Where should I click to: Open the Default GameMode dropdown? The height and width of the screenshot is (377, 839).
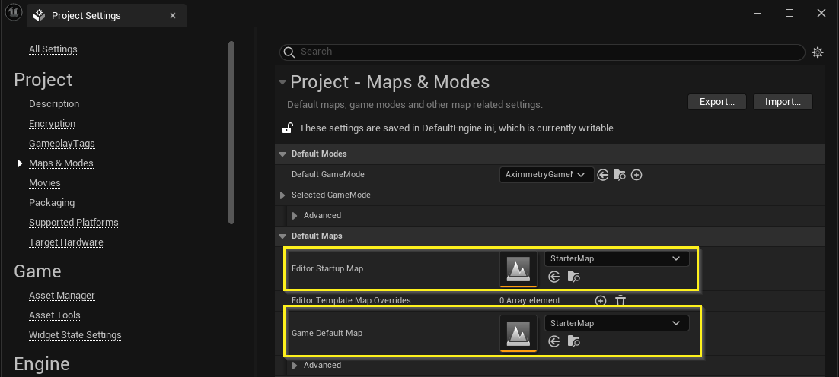[547, 175]
